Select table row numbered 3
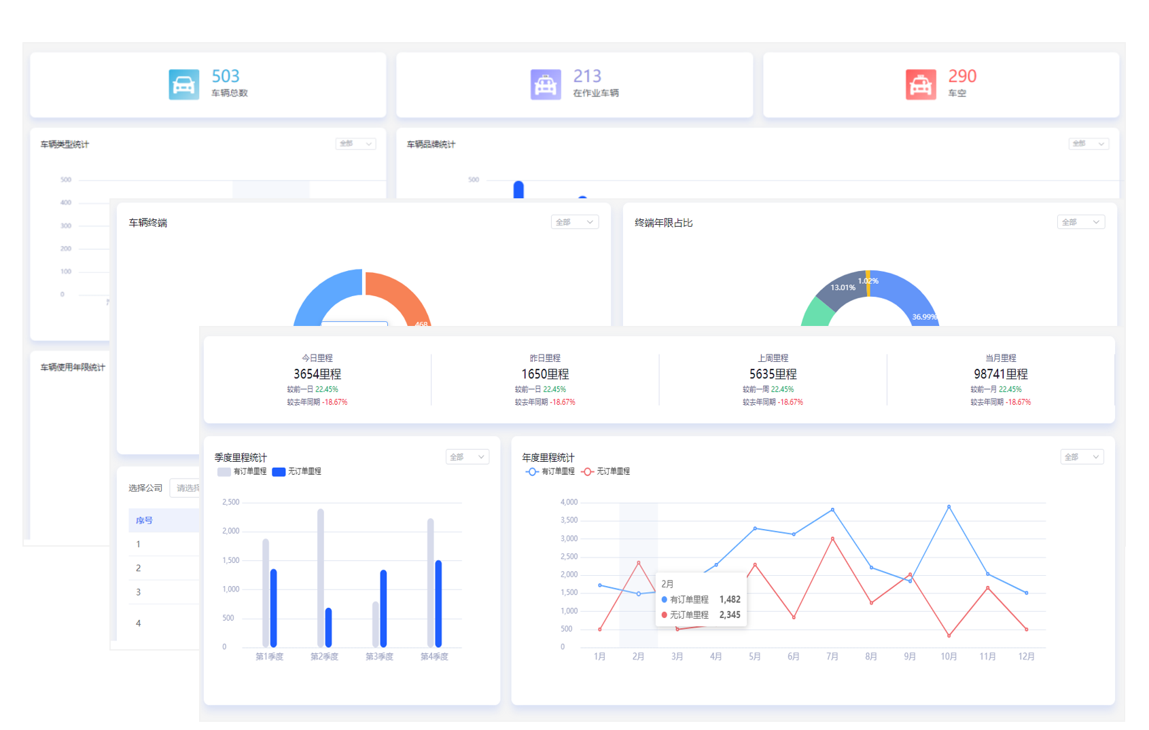Viewport: 1149px width, 730px height. 163,591
